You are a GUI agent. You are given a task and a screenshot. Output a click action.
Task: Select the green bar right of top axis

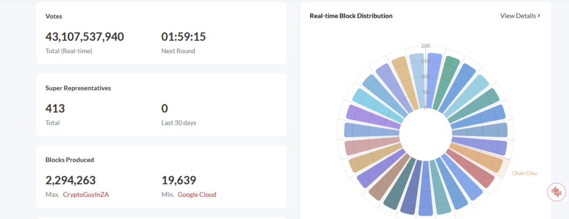pyautogui.click(x=446, y=82)
